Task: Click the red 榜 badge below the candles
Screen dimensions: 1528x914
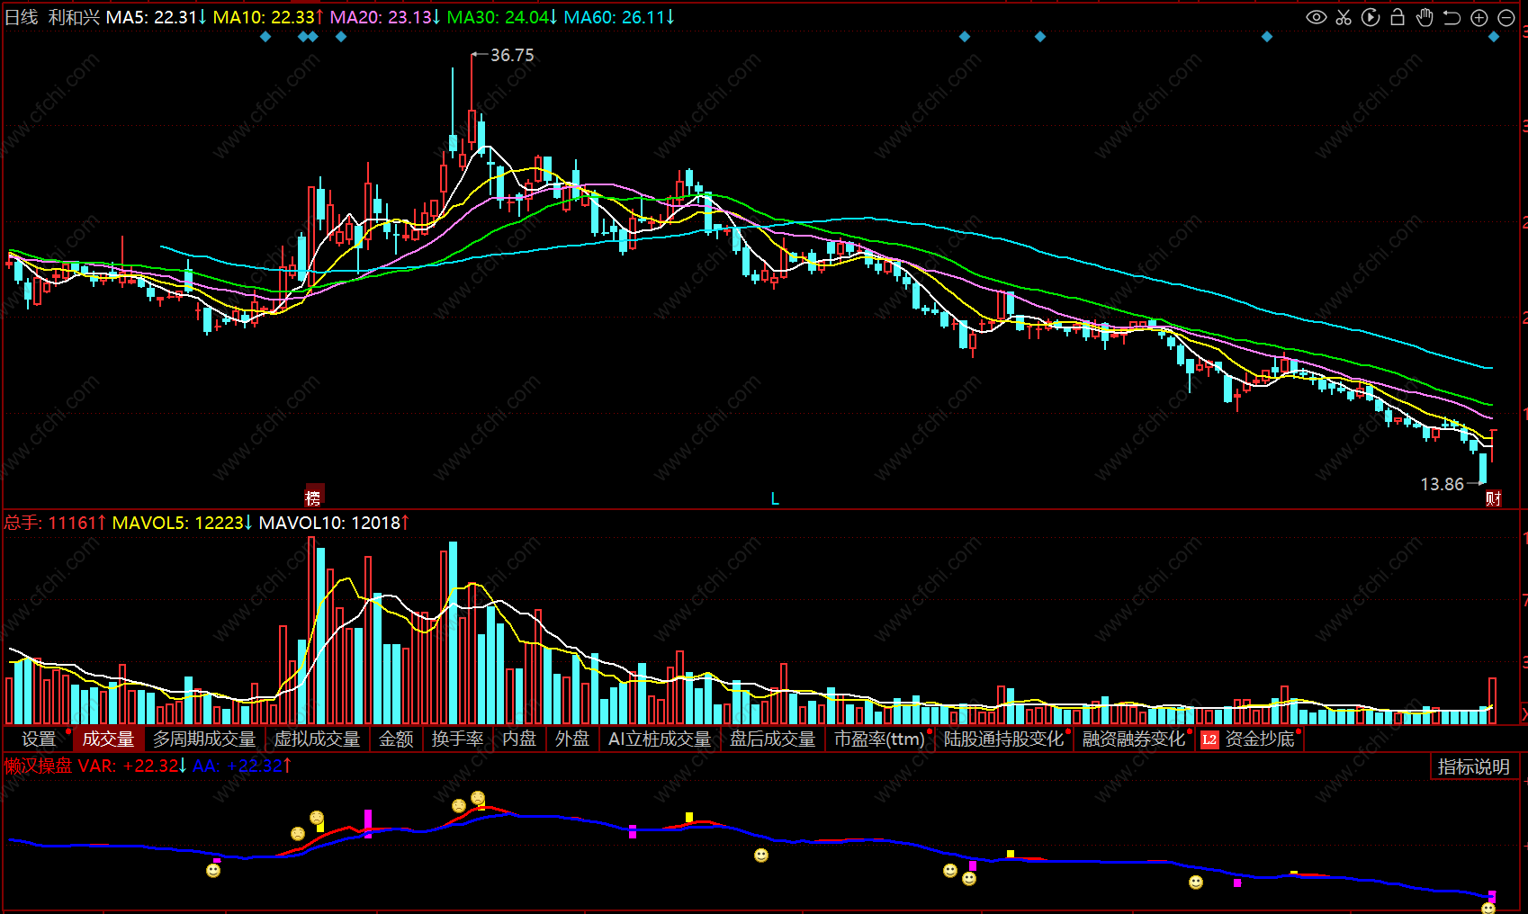Action: (313, 497)
